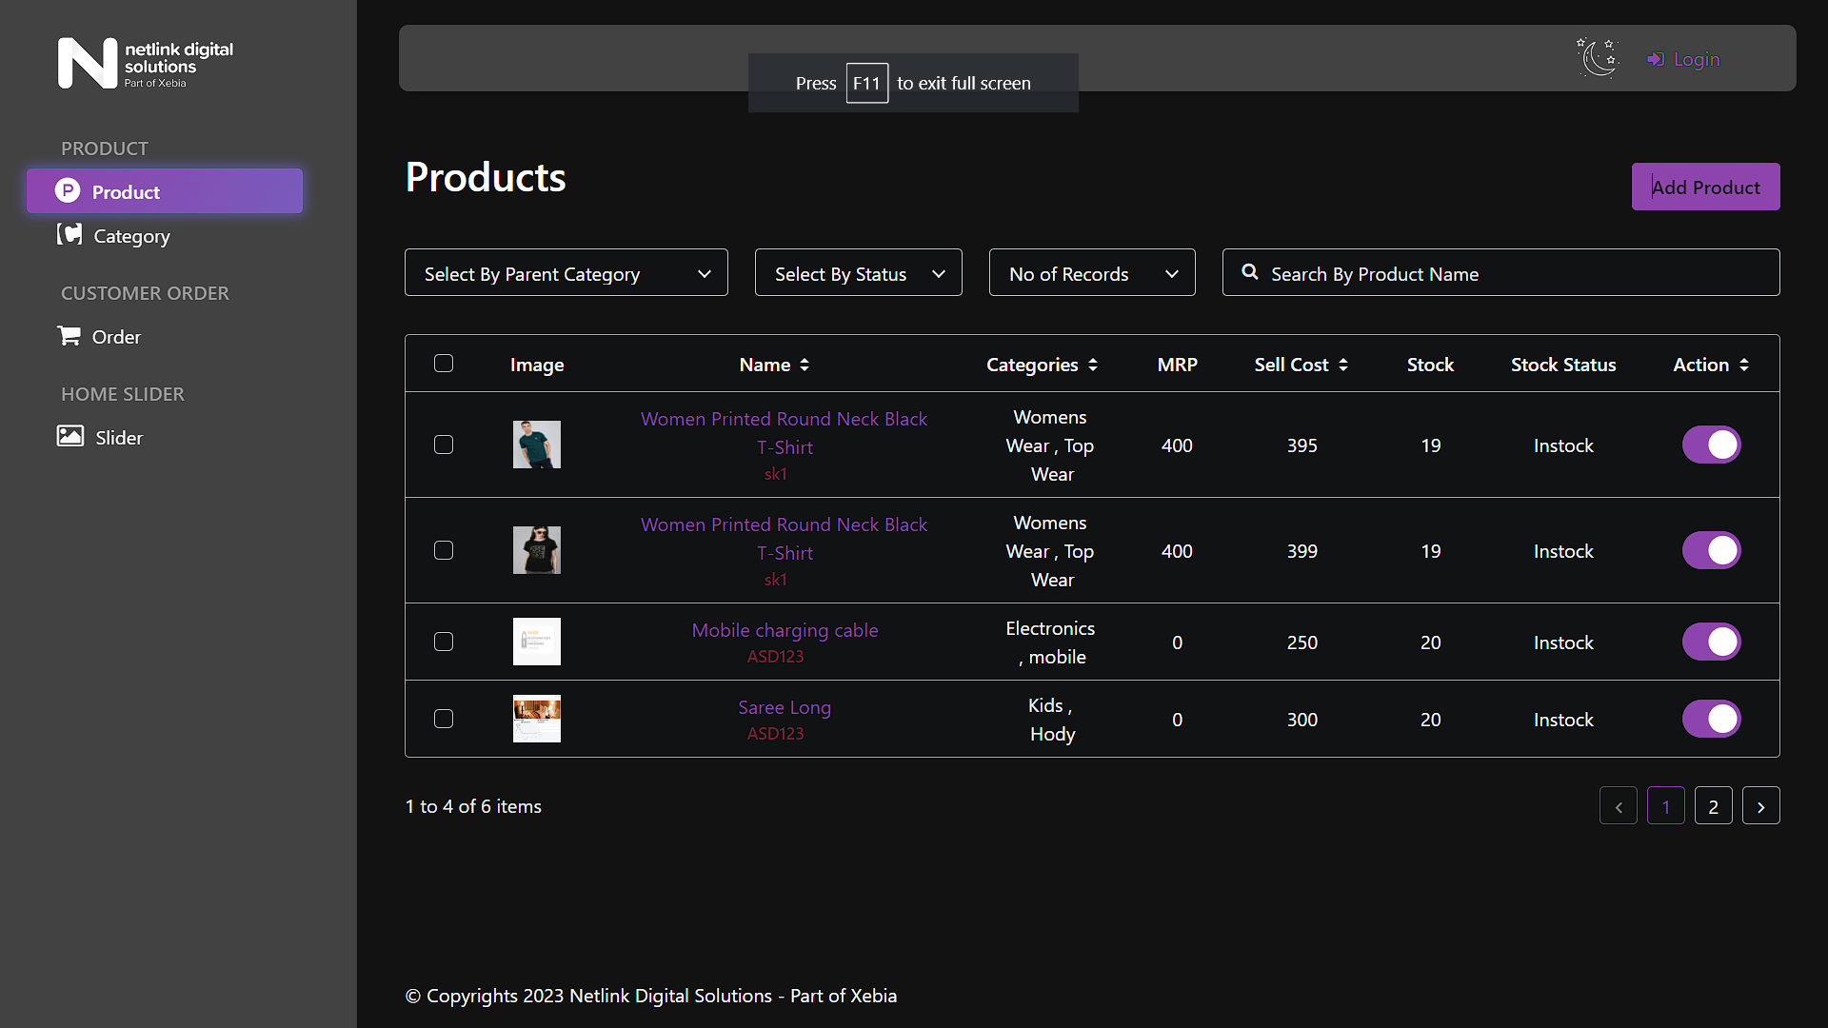The image size is (1828, 1028).
Task: Check the select-all header checkbox
Action: pyautogui.click(x=444, y=363)
